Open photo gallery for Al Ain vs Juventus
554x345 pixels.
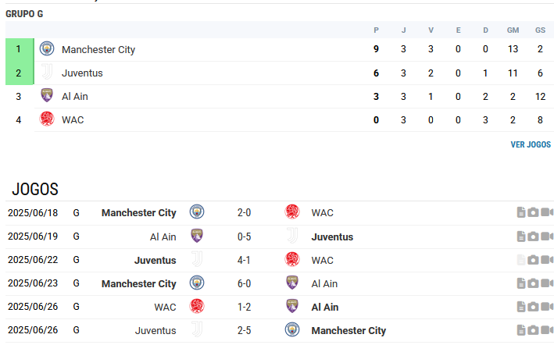tap(533, 236)
